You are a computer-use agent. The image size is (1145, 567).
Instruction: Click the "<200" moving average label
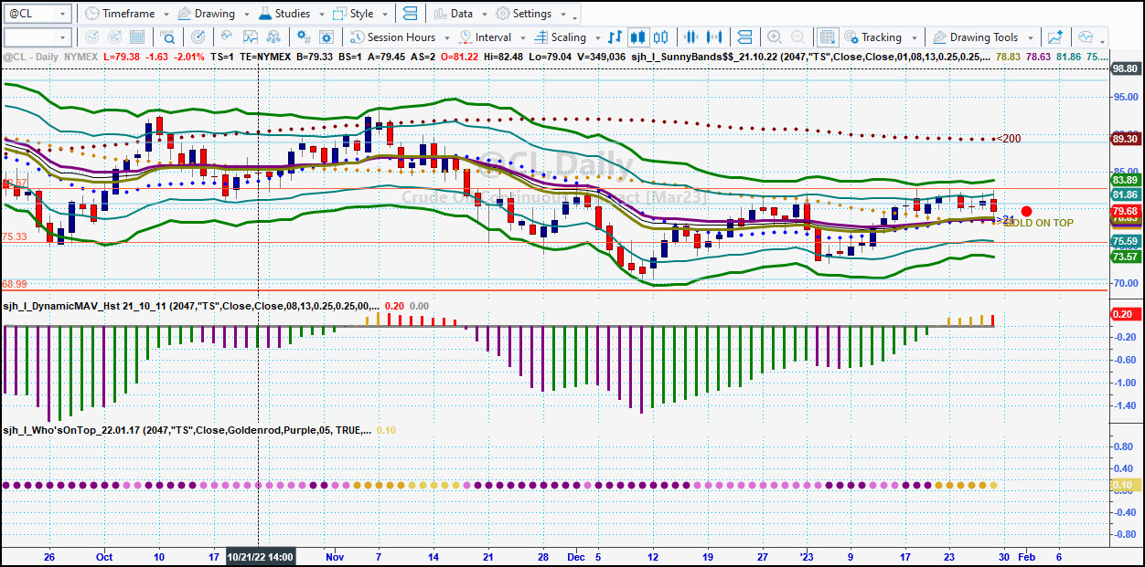click(1010, 139)
